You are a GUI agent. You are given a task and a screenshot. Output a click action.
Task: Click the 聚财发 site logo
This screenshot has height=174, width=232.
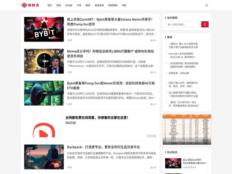pos(30,5)
